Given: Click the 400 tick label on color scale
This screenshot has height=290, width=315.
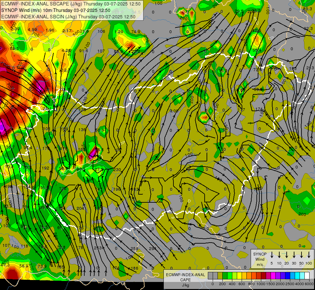Looking at the screenshot, I should [232, 284].
